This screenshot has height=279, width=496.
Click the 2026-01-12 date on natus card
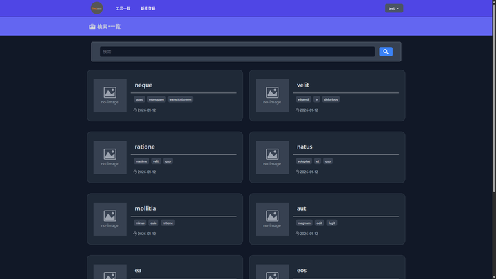[x=309, y=172]
